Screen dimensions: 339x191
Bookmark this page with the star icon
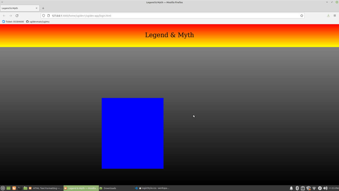(x=302, y=16)
